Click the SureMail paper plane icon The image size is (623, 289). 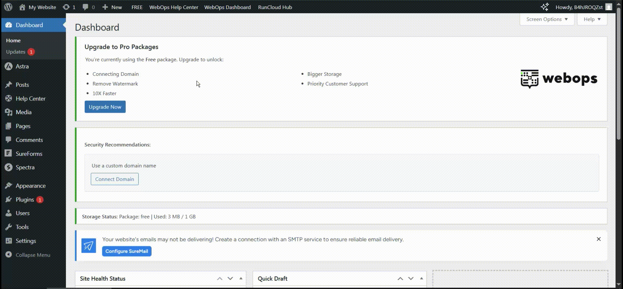[89, 246]
